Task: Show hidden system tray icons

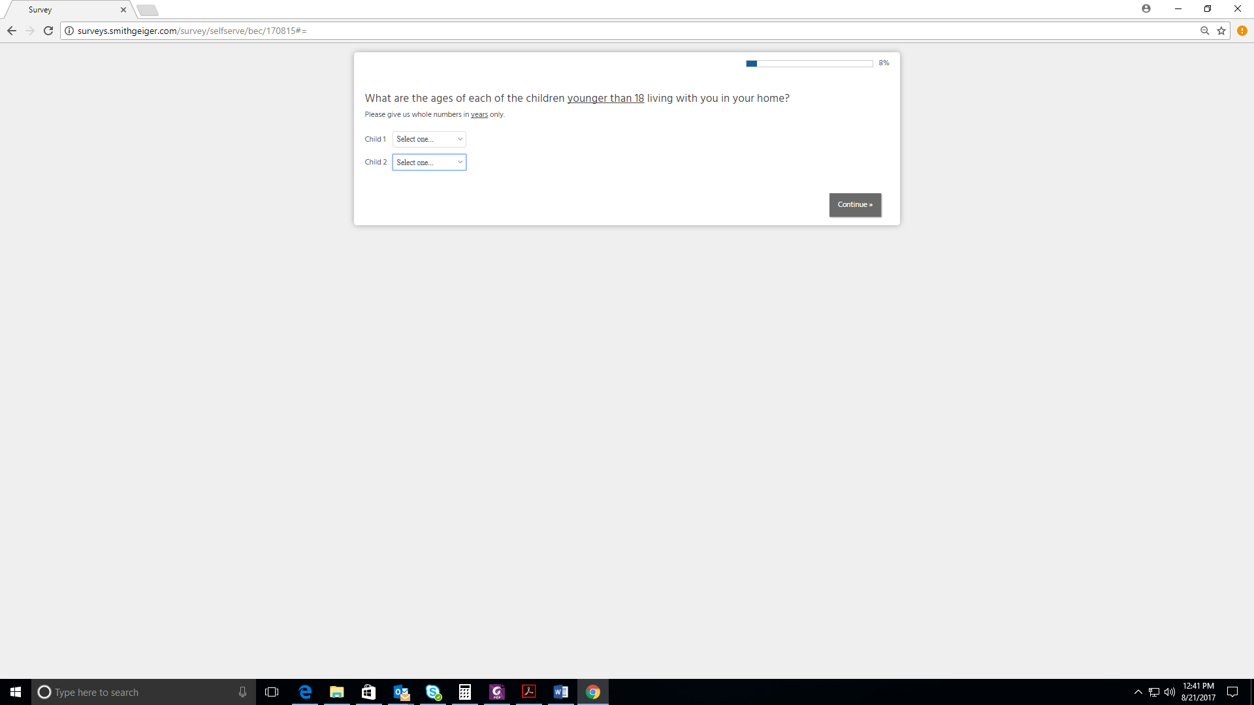Action: [1138, 692]
